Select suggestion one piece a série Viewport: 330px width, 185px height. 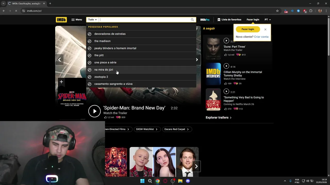point(141,62)
